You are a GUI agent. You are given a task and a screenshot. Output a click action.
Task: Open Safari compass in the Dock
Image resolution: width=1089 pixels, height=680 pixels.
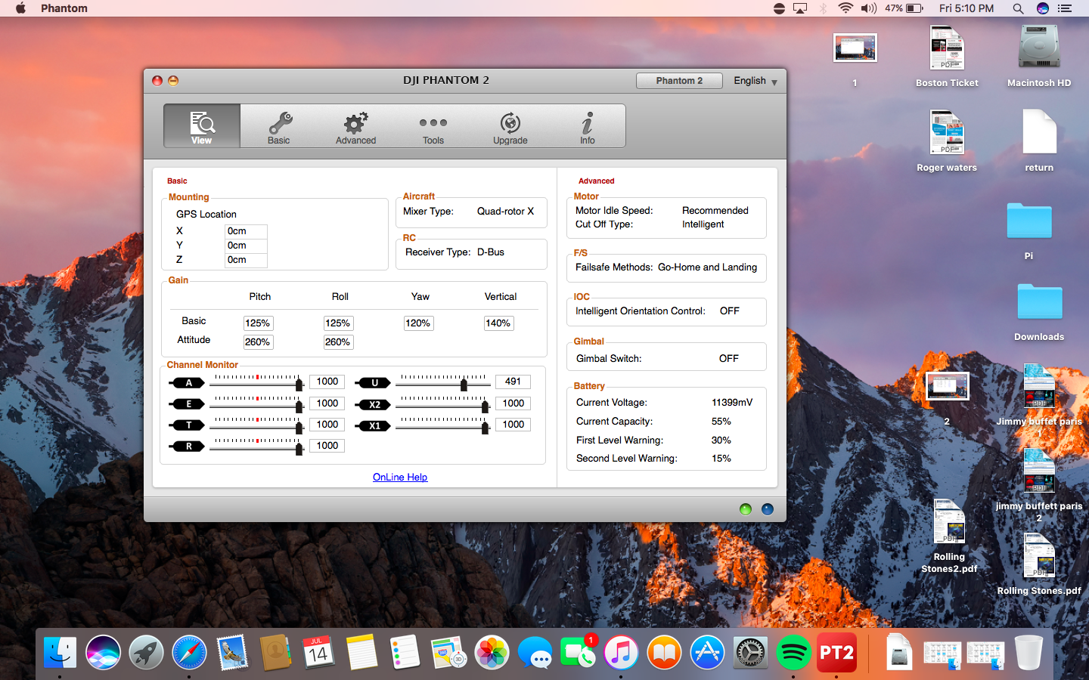pos(189,652)
